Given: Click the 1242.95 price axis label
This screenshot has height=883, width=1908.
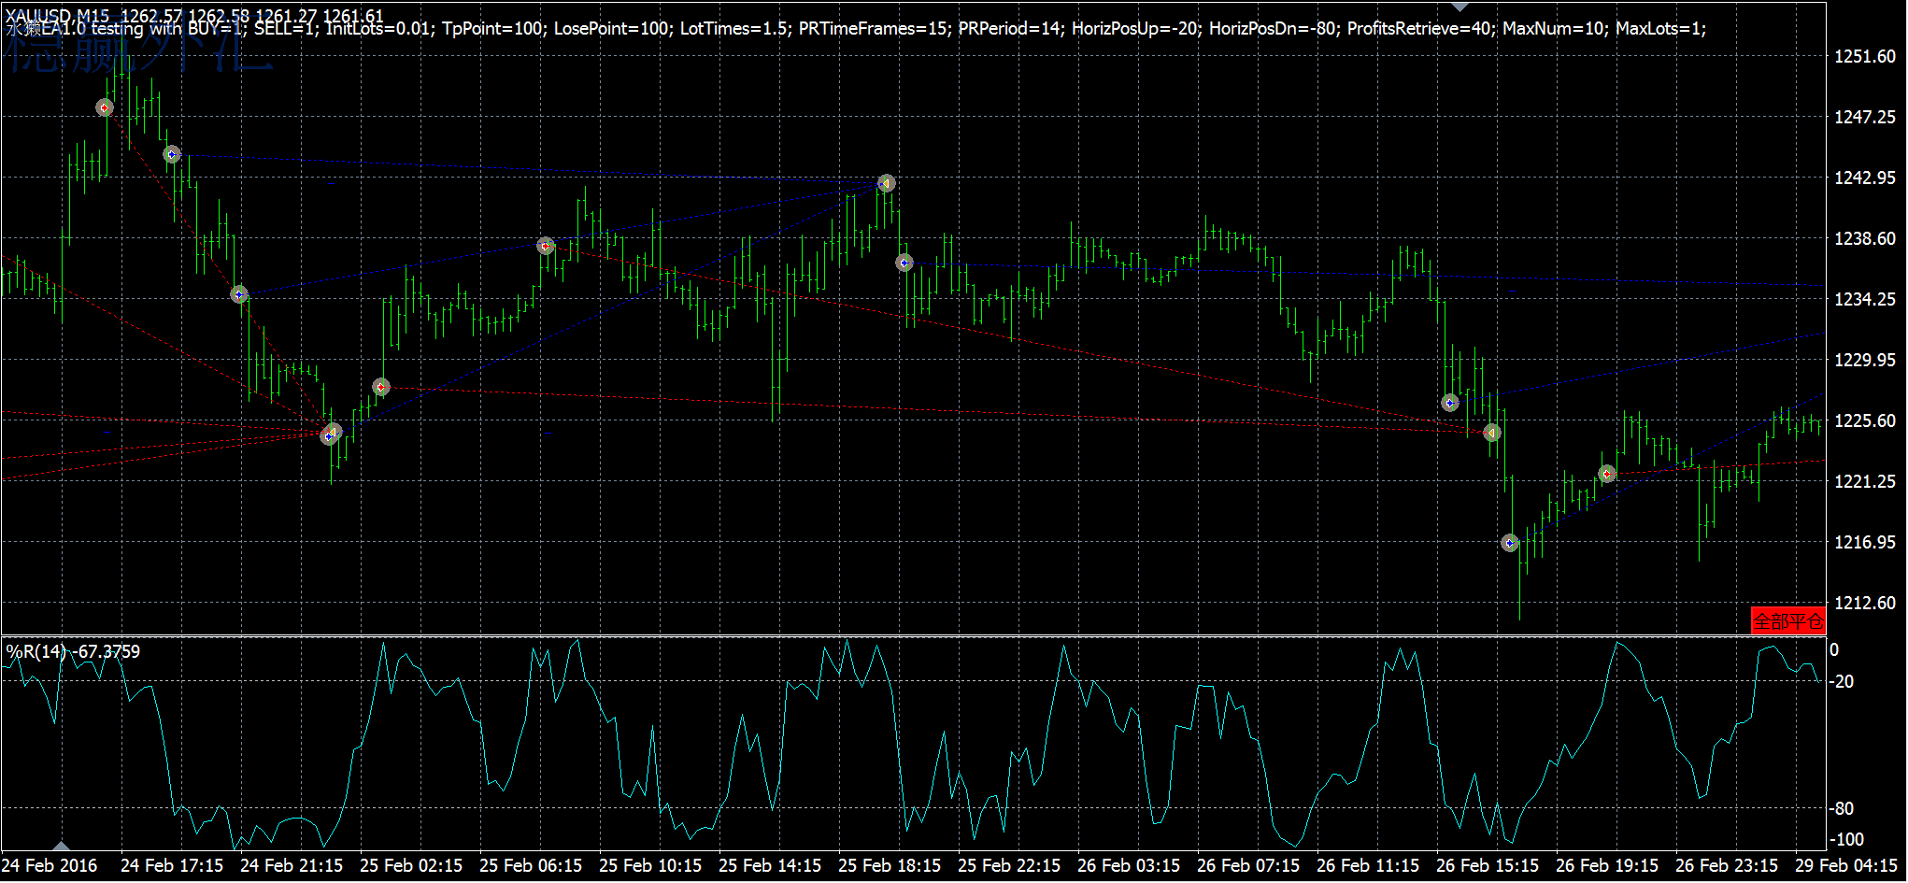Looking at the screenshot, I should point(1865,178).
